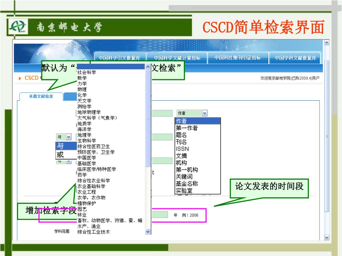The image size is (342, 256).
Task: Click the subject list scrollbar thumb
Action: click(x=148, y=118)
